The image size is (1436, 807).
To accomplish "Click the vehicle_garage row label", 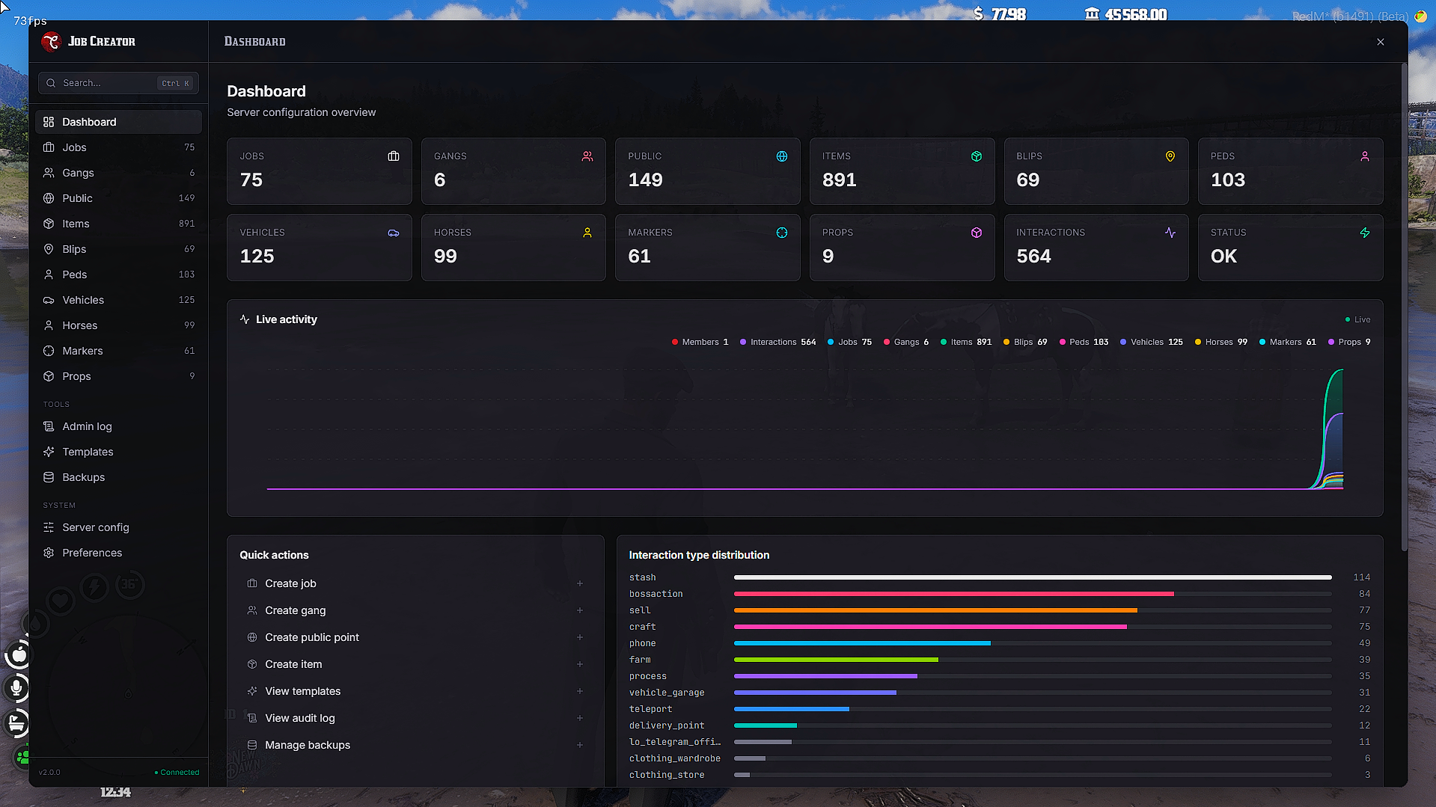I will tap(667, 693).
